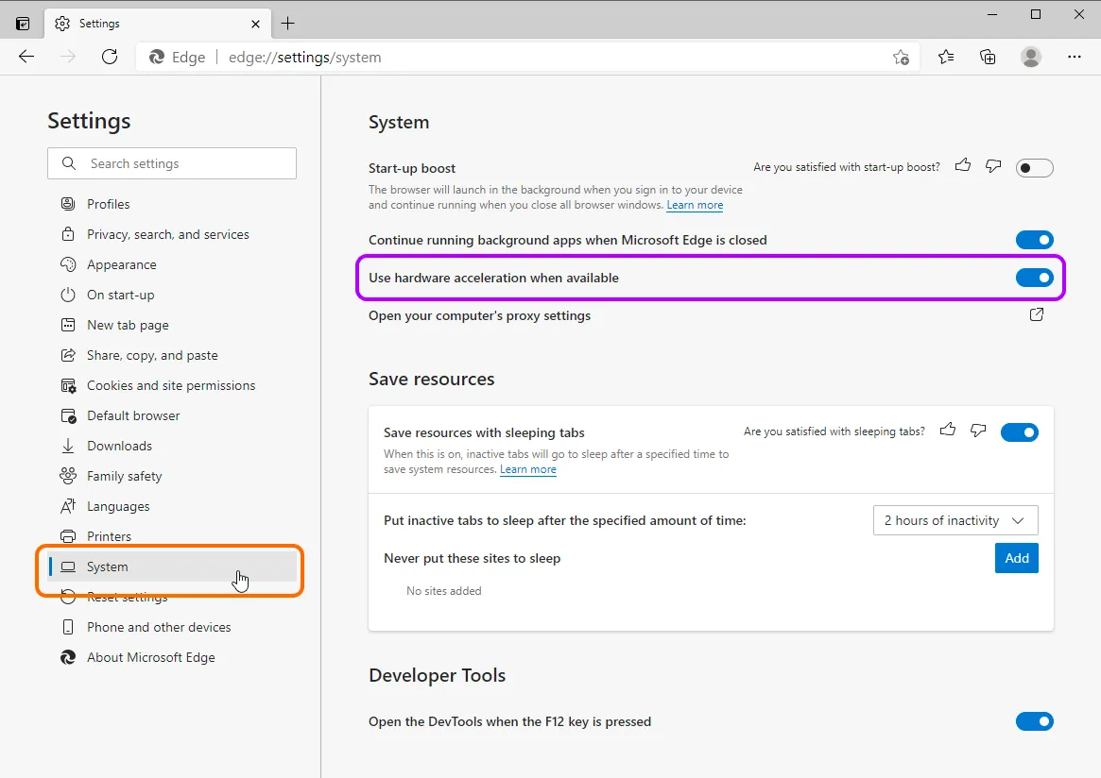Click the address bar URL
The width and height of the screenshot is (1101, 778).
[x=304, y=58]
